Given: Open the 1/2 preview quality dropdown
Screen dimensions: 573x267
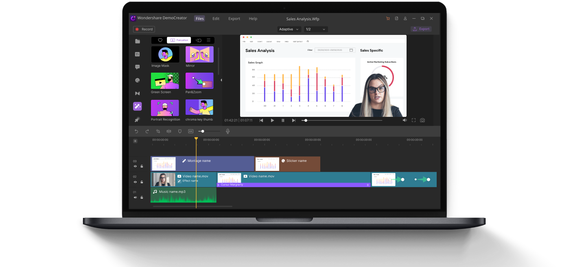Looking at the screenshot, I should [x=315, y=29].
